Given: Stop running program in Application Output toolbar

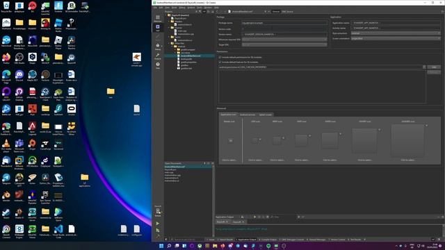Looking at the screenshot, I should pos(259,217).
